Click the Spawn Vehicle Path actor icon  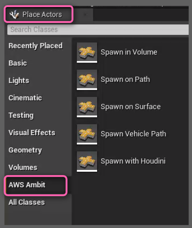tap(87, 134)
